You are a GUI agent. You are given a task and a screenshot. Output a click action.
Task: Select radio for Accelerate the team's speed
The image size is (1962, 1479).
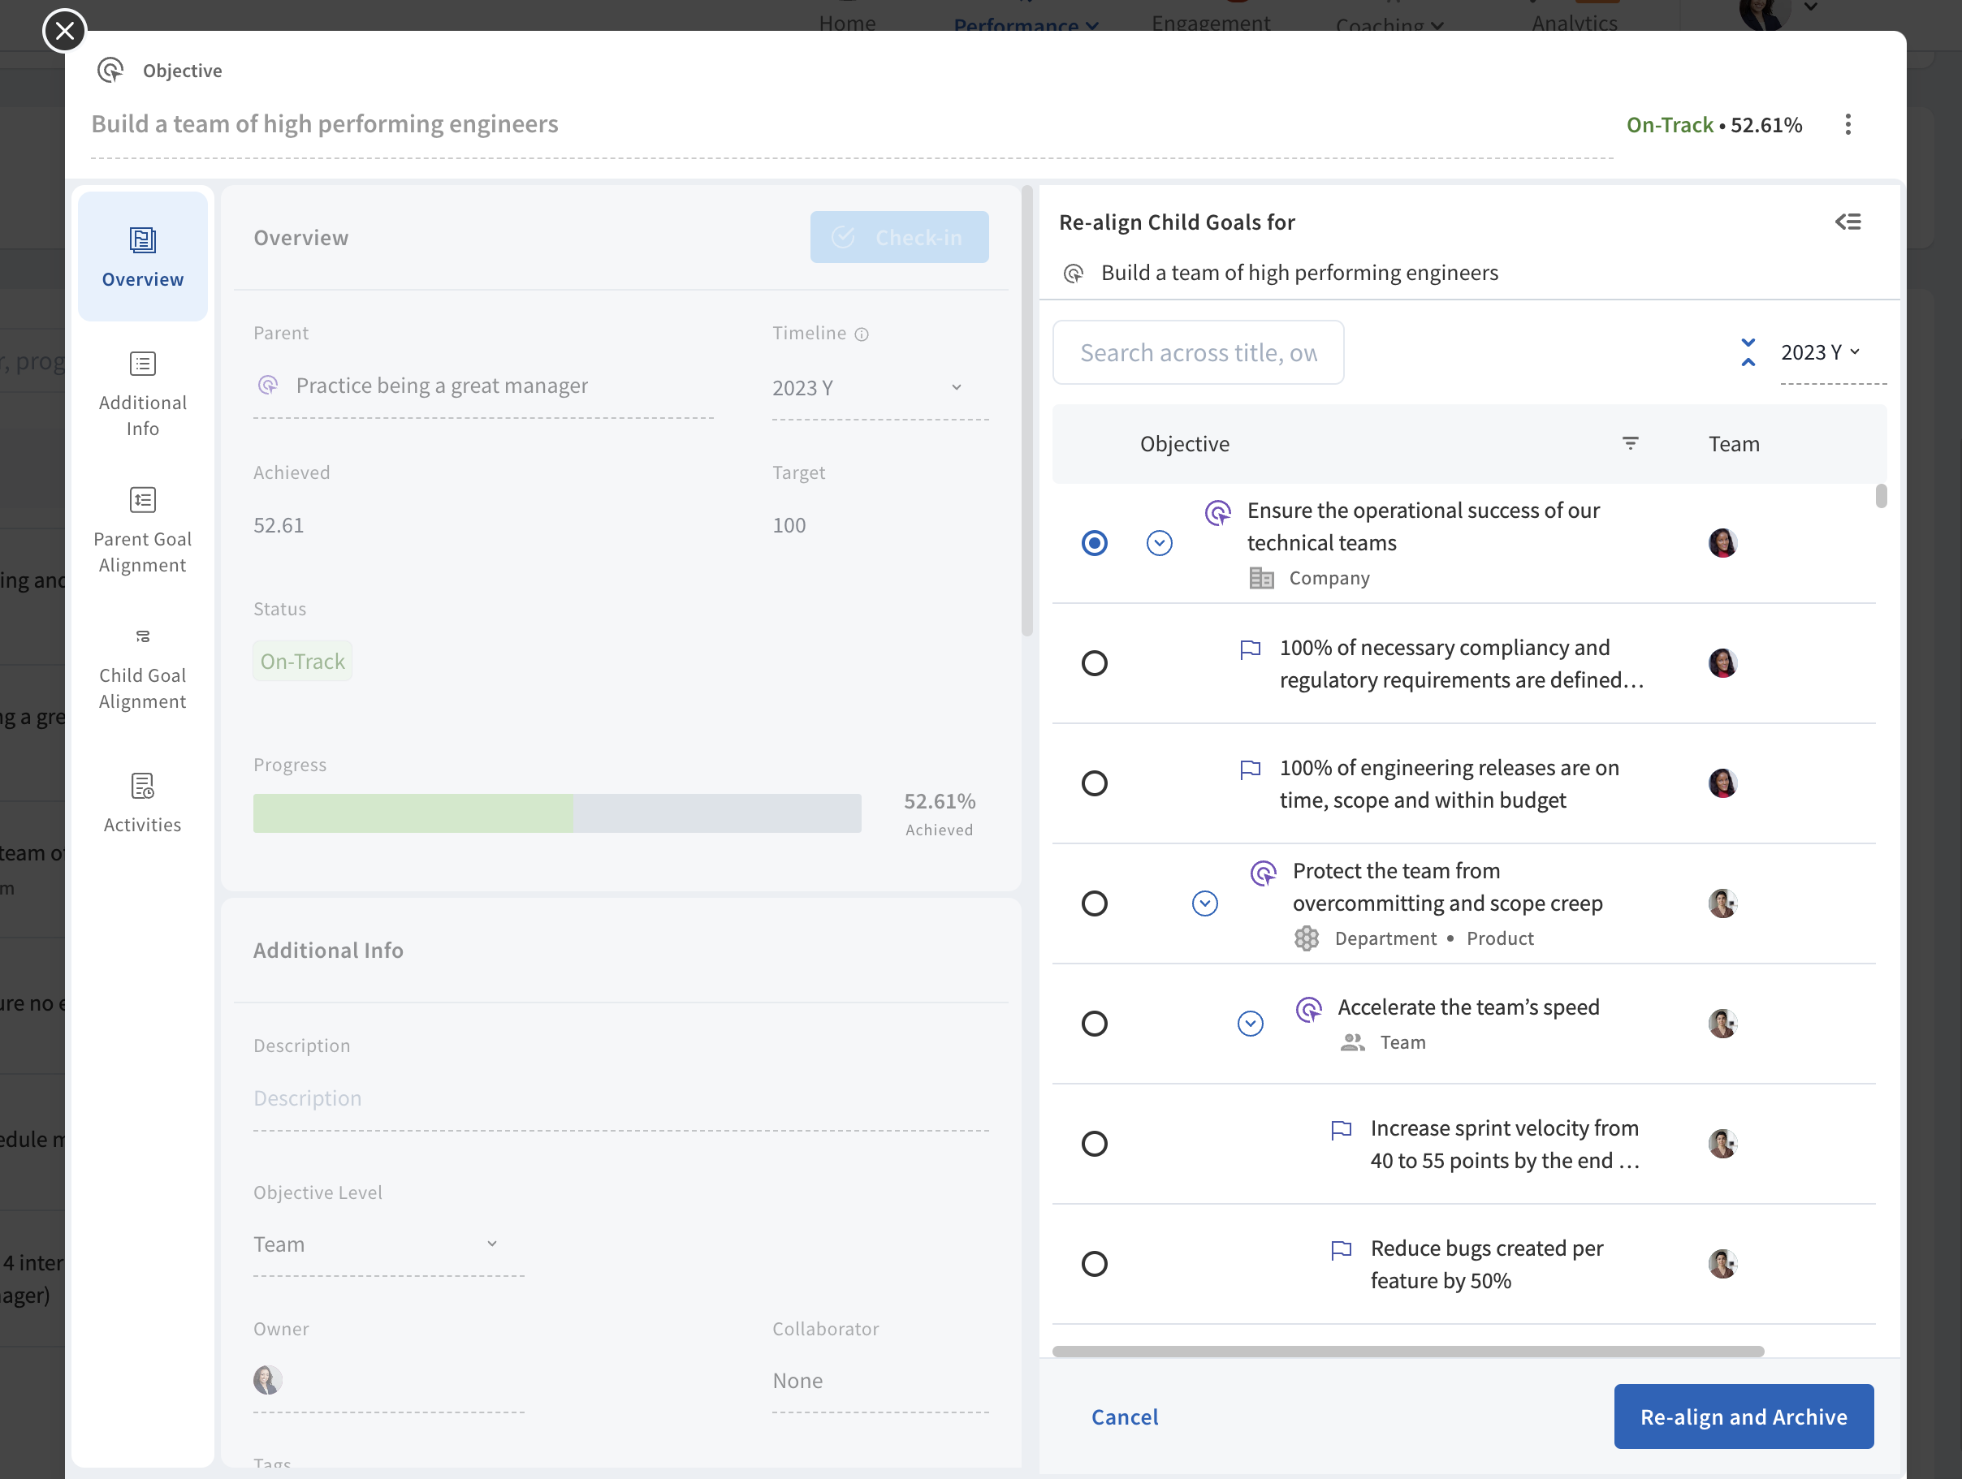(1094, 1024)
